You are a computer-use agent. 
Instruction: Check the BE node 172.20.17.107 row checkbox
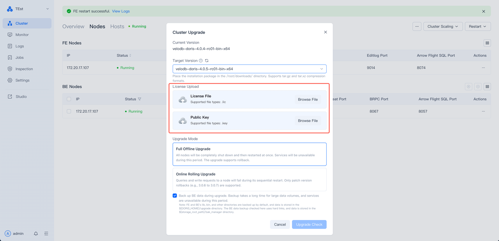(69, 111)
